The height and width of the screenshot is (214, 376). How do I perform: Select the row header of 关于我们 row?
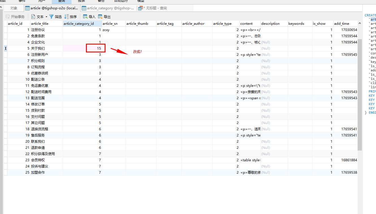pos(5,48)
